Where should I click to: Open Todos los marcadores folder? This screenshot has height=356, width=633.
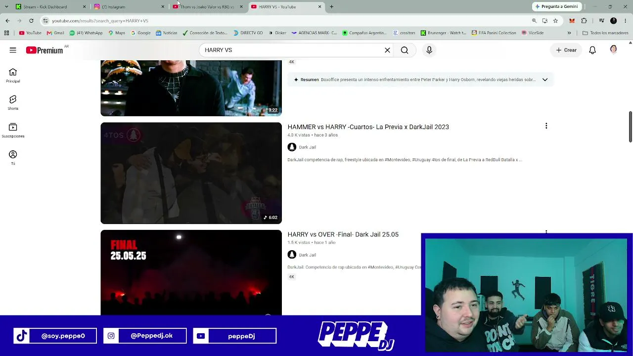coord(605,33)
